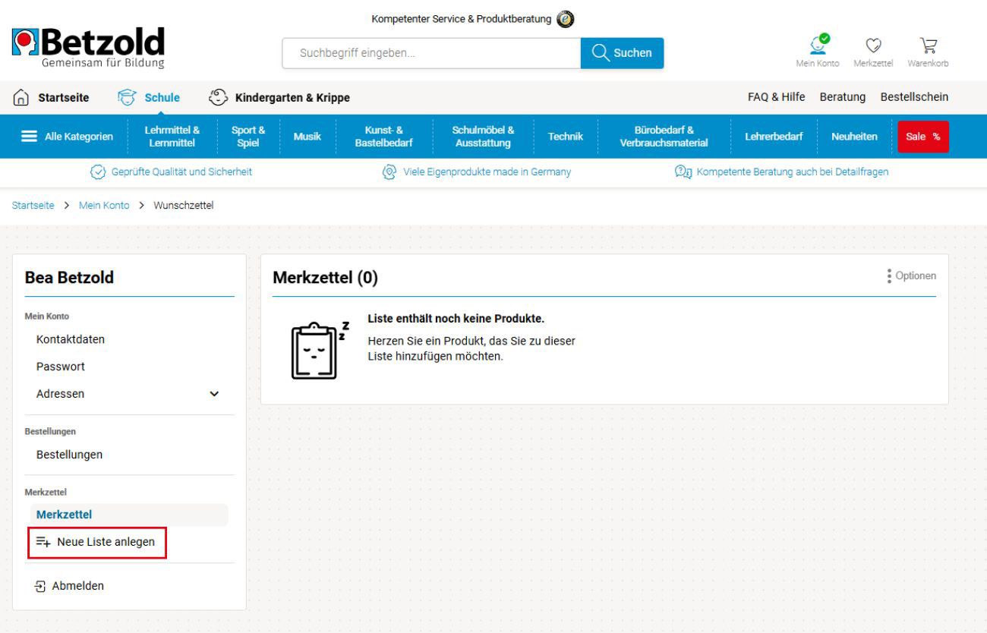The width and height of the screenshot is (987, 633).
Task: Expand the Adressen submenu chevron
Action: pos(214,394)
